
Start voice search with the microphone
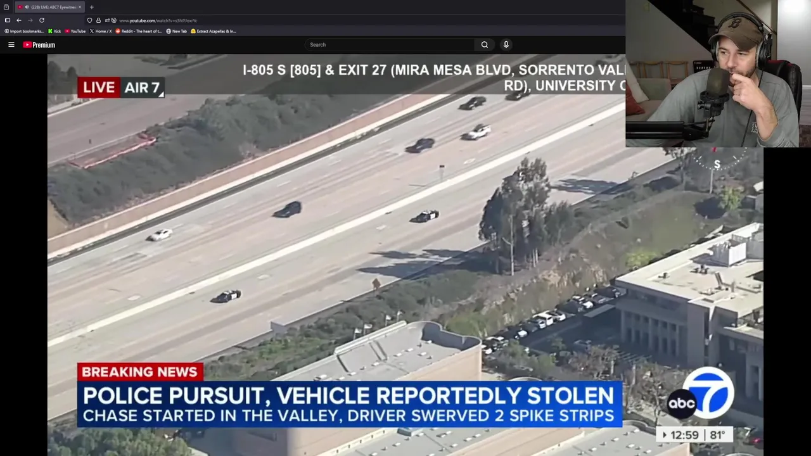[x=506, y=44]
